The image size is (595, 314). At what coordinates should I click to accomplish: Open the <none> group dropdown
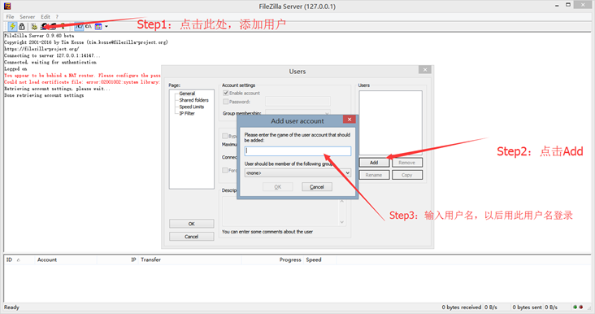(x=297, y=172)
